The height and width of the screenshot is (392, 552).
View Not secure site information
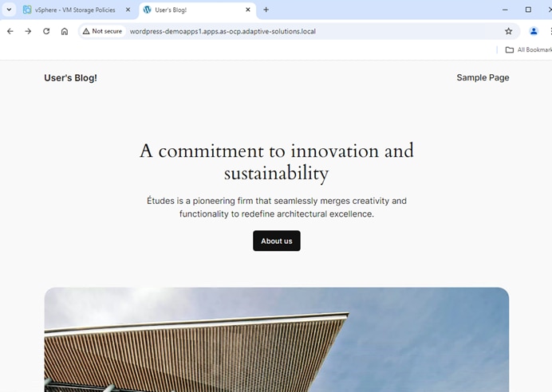pos(102,31)
